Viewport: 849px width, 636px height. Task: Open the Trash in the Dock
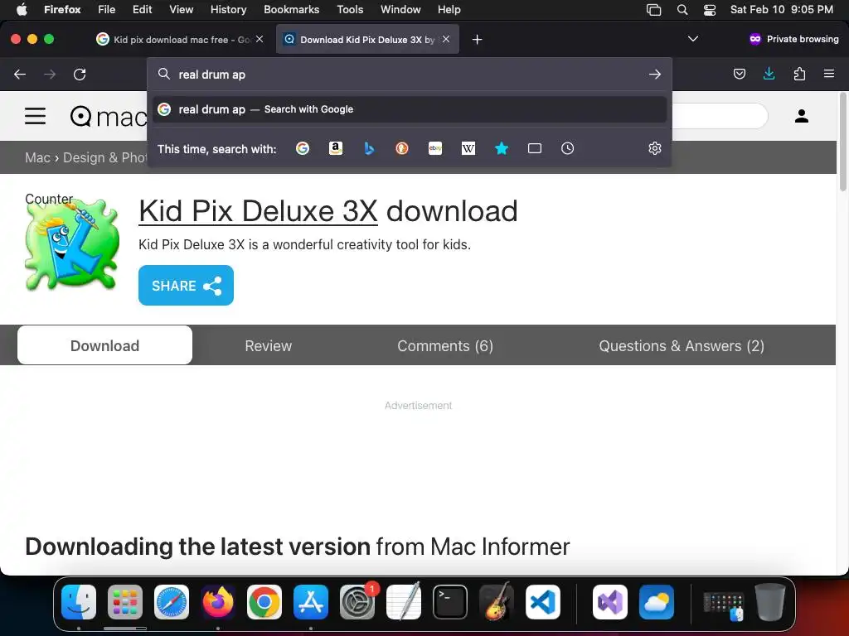(770, 602)
